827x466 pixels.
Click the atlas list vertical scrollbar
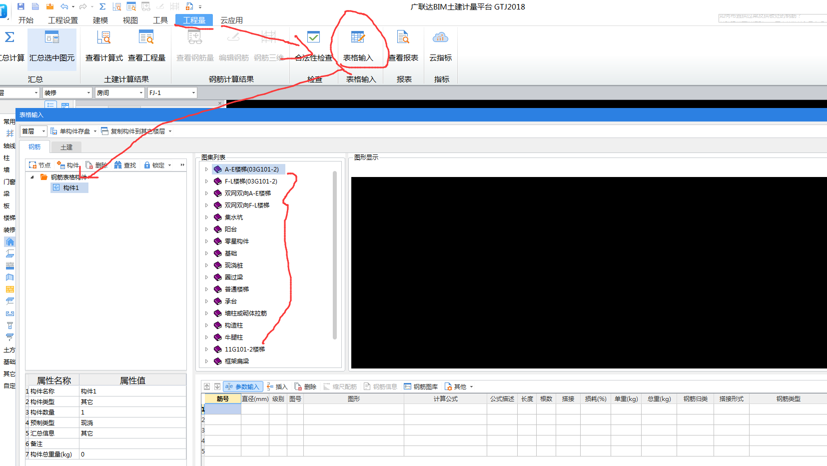click(x=335, y=255)
